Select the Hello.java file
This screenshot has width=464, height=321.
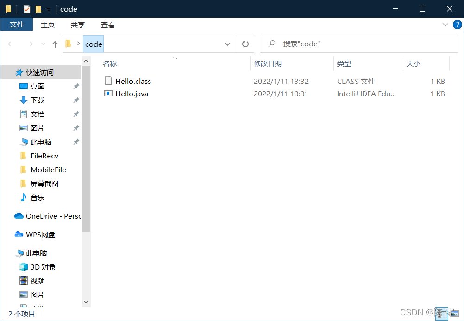(132, 94)
